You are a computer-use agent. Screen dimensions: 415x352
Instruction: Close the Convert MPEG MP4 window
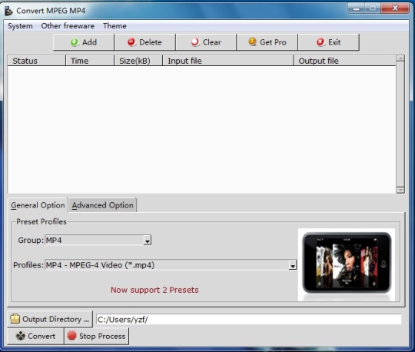(395, 8)
